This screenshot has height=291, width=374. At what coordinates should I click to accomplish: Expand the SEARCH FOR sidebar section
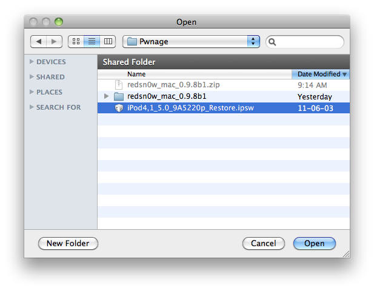[32, 107]
